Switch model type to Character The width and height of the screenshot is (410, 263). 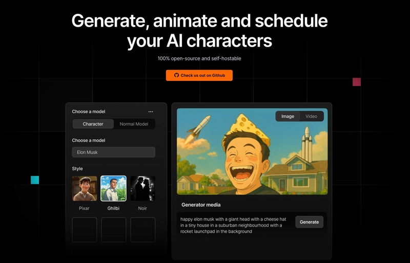[x=93, y=124]
